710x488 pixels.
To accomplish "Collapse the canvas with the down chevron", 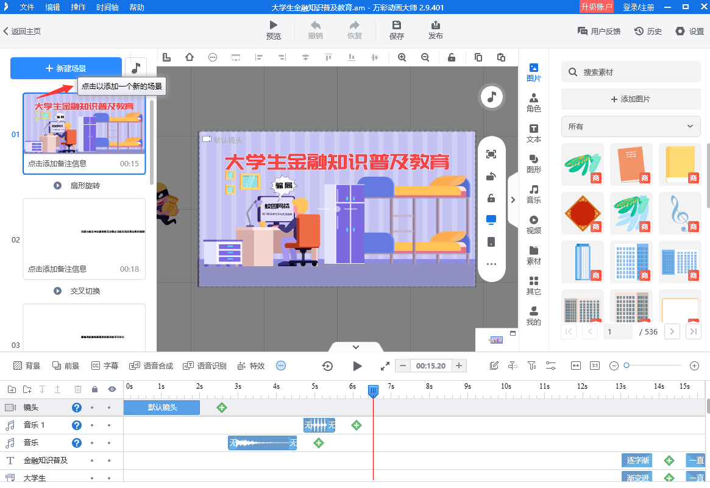I will pos(355,346).
